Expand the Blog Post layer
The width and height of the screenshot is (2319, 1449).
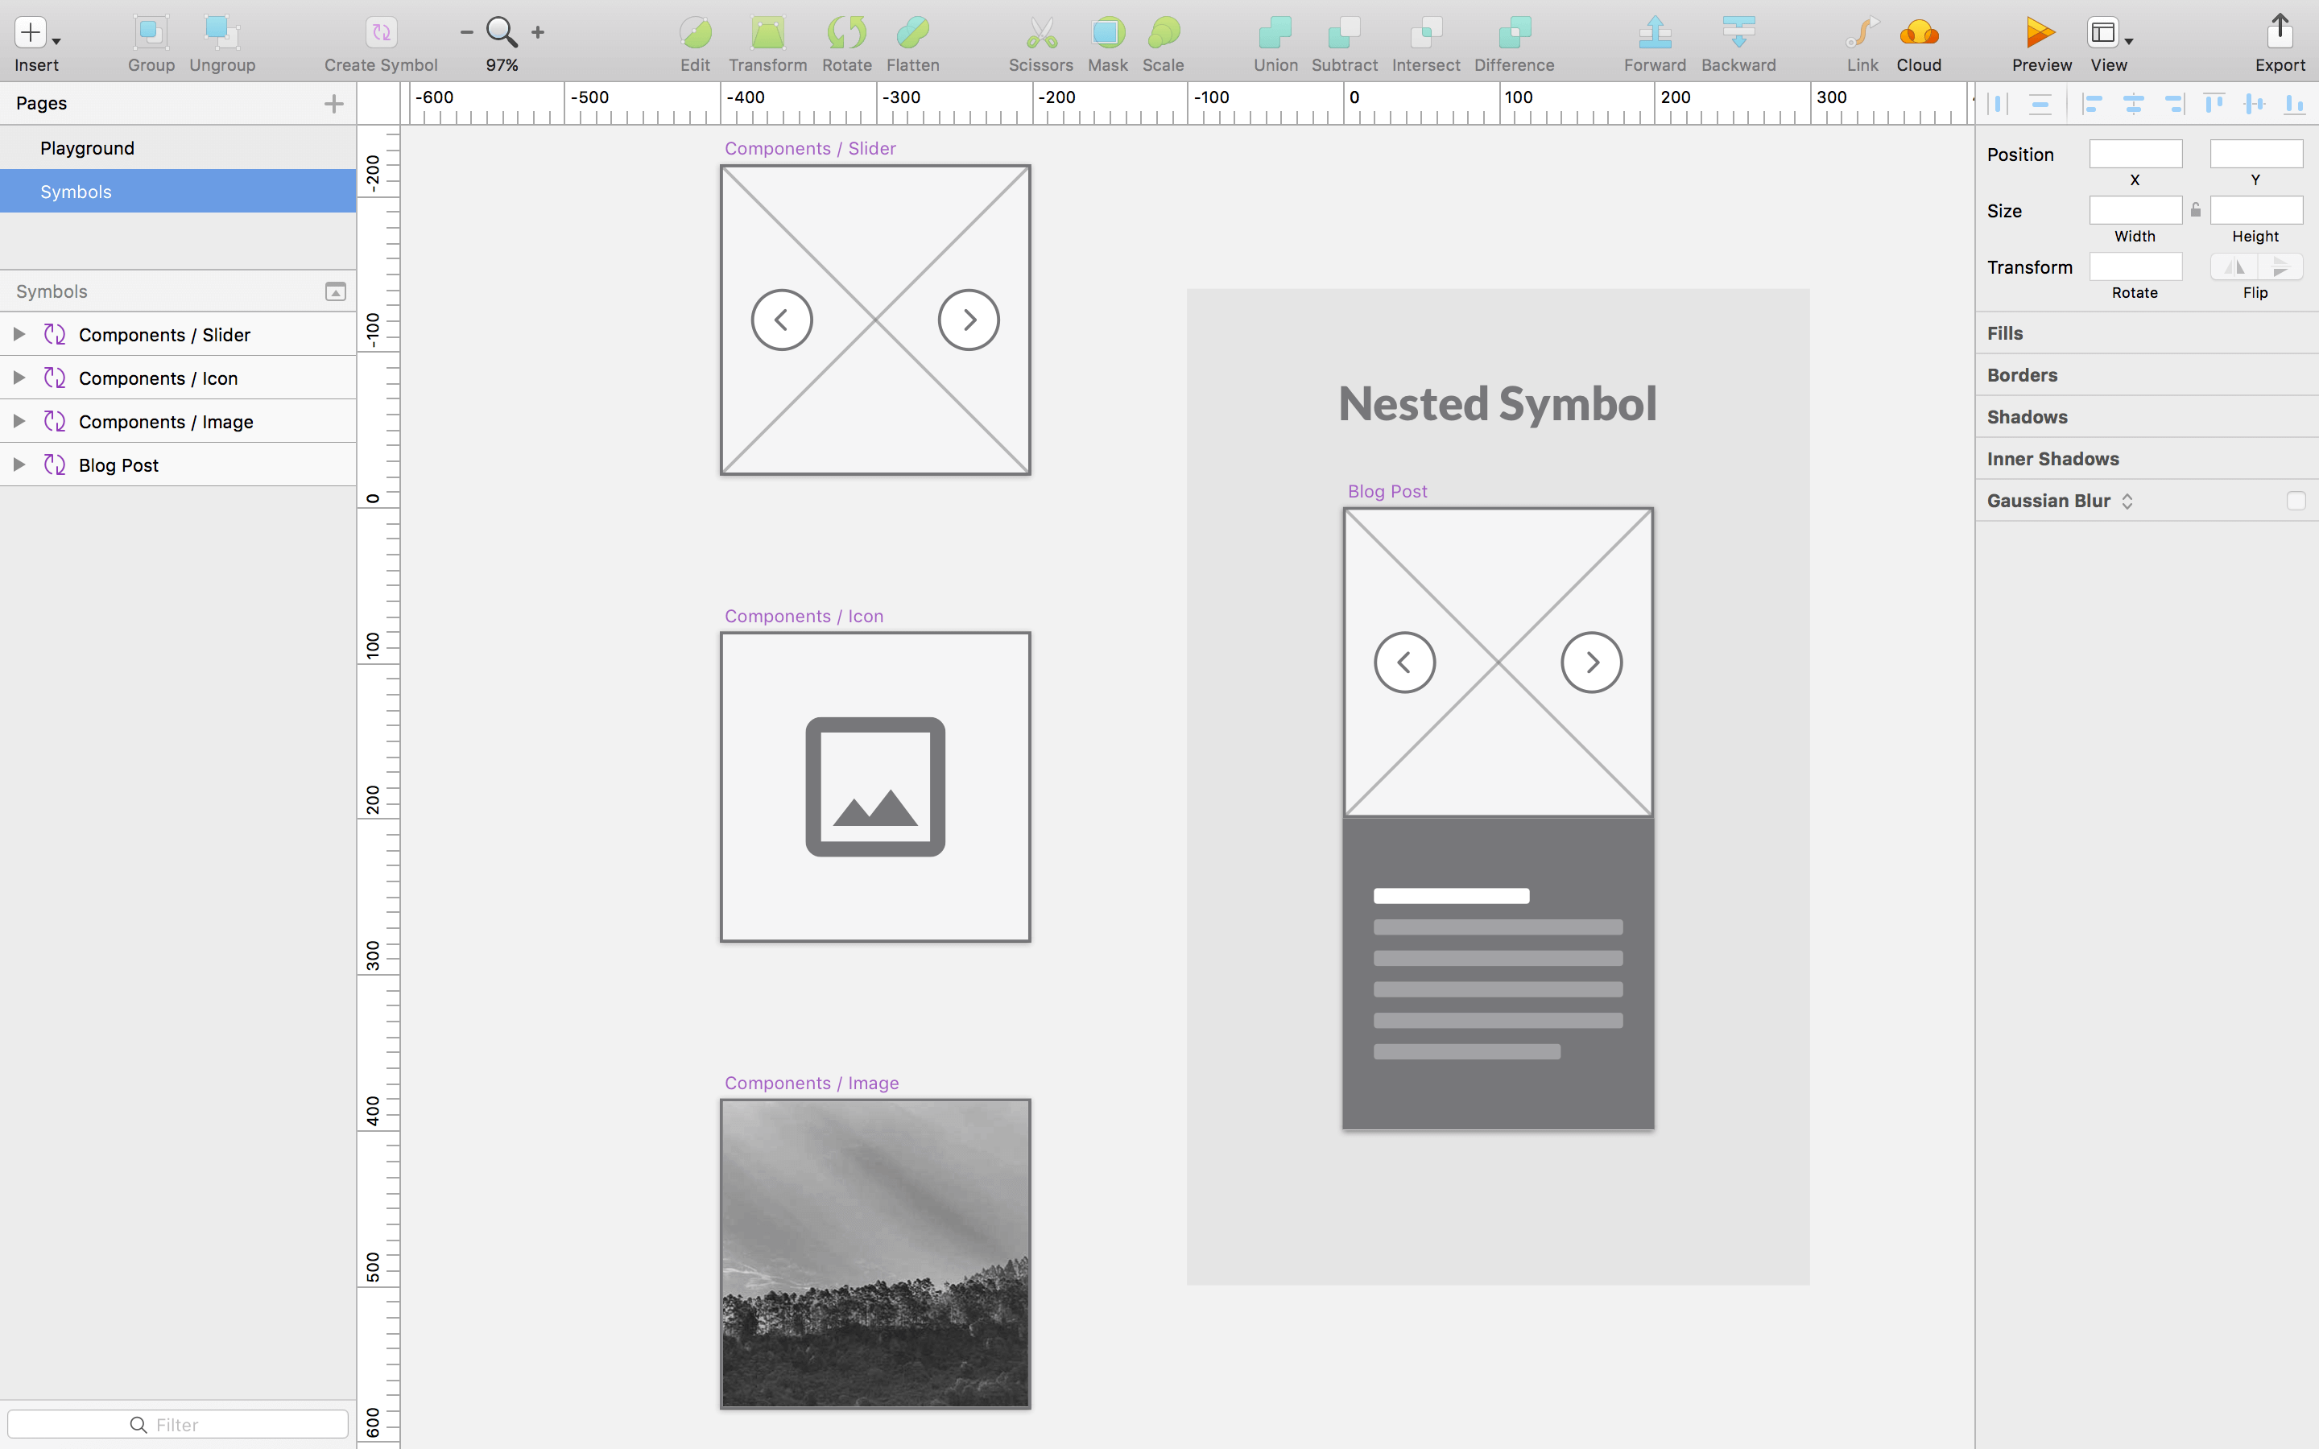click(19, 464)
